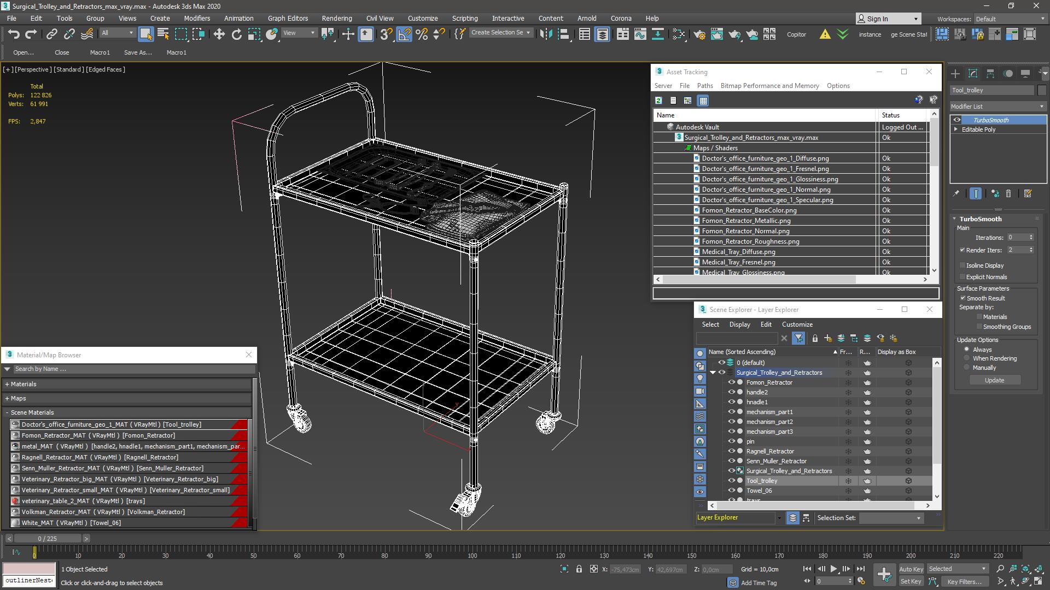
Task: Click the Save As... macro button
Action: (x=138, y=52)
